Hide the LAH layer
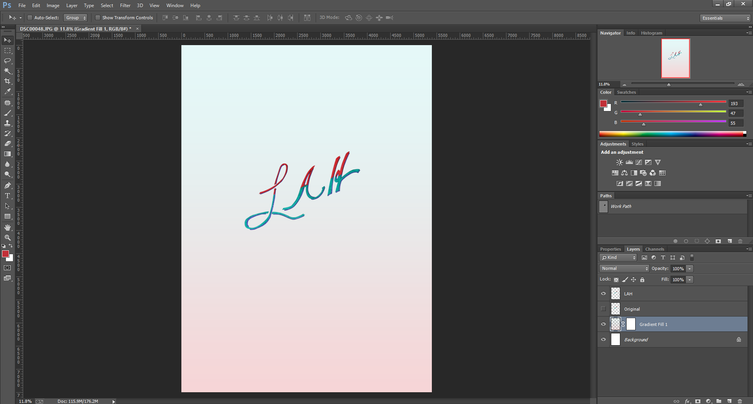753x404 pixels. pos(603,294)
